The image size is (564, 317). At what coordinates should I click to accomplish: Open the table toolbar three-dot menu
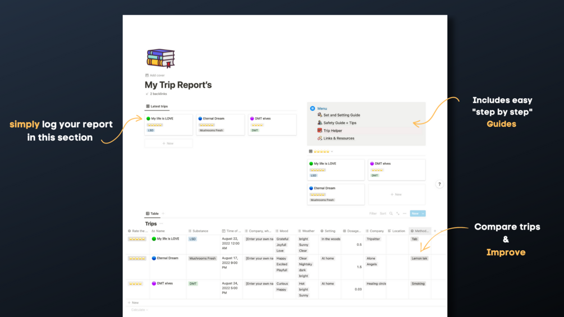click(405, 214)
